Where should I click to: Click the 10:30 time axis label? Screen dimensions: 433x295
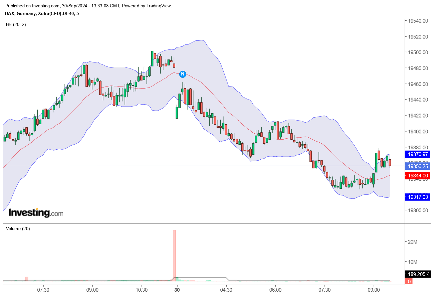tap(142, 290)
